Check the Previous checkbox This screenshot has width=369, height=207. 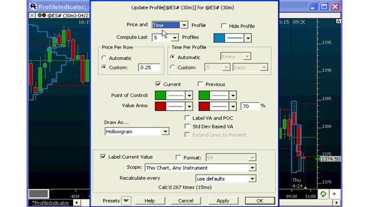point(200,84)
